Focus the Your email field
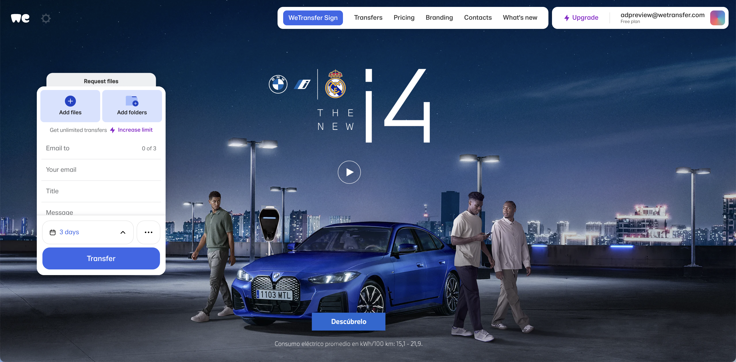The width and height of the screenshot is (736, 362). [x=101, y=170]
